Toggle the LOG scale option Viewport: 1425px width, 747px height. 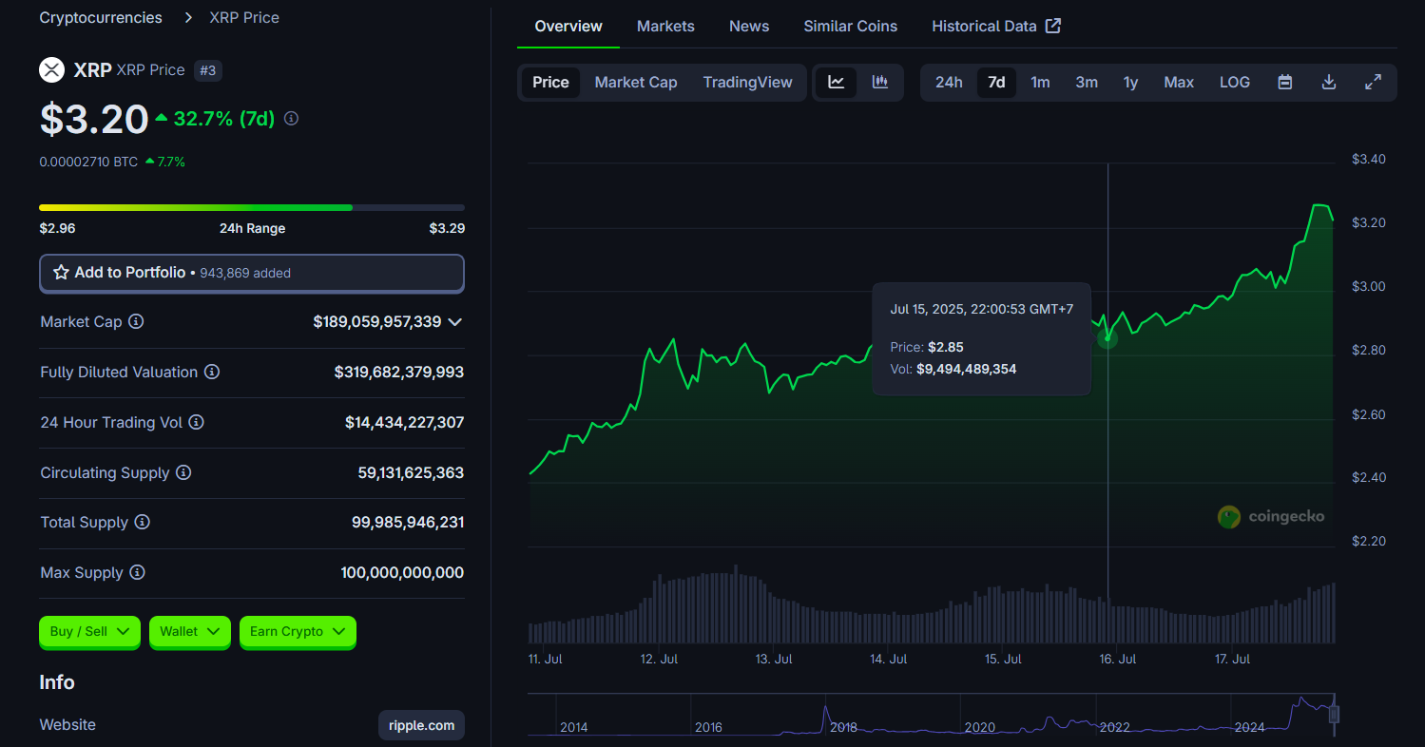pos(1234,82)
